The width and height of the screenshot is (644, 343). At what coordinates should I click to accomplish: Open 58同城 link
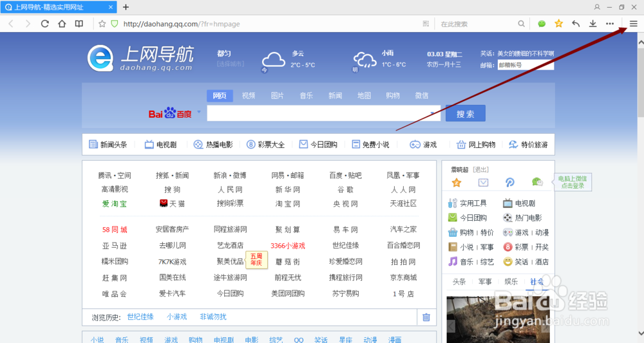(115, 230)
